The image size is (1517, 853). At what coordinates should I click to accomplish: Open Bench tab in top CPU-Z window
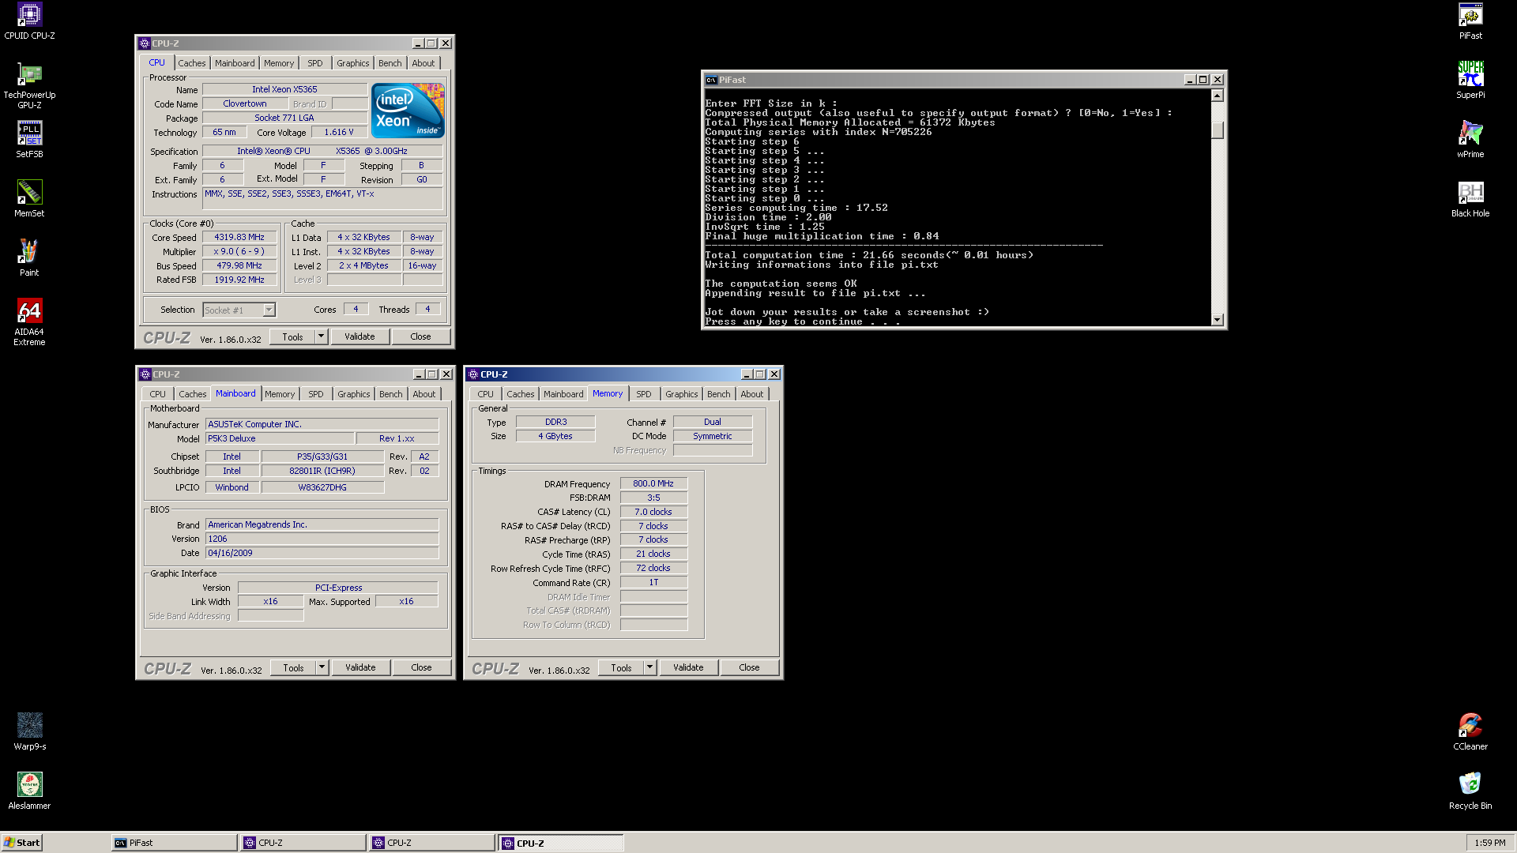390,63
